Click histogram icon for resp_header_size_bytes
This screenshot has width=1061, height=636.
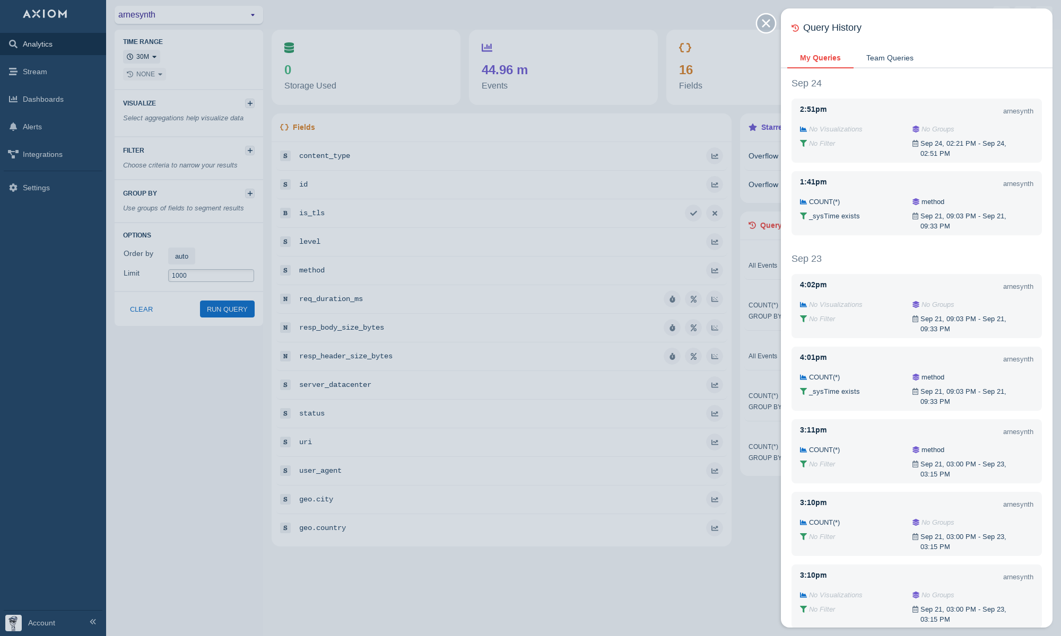(x=715, y=356)
